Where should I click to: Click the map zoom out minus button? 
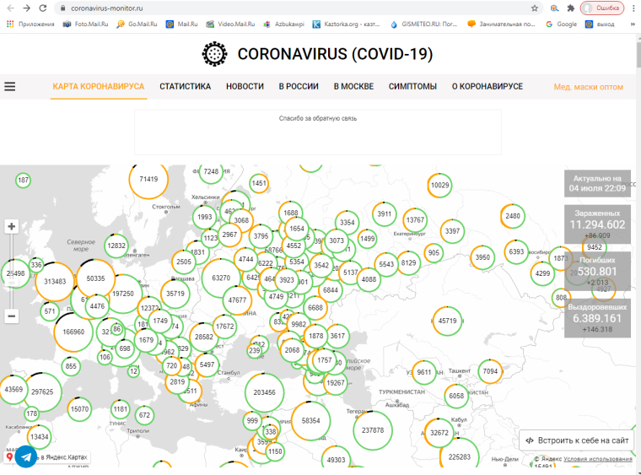point(11,316)
